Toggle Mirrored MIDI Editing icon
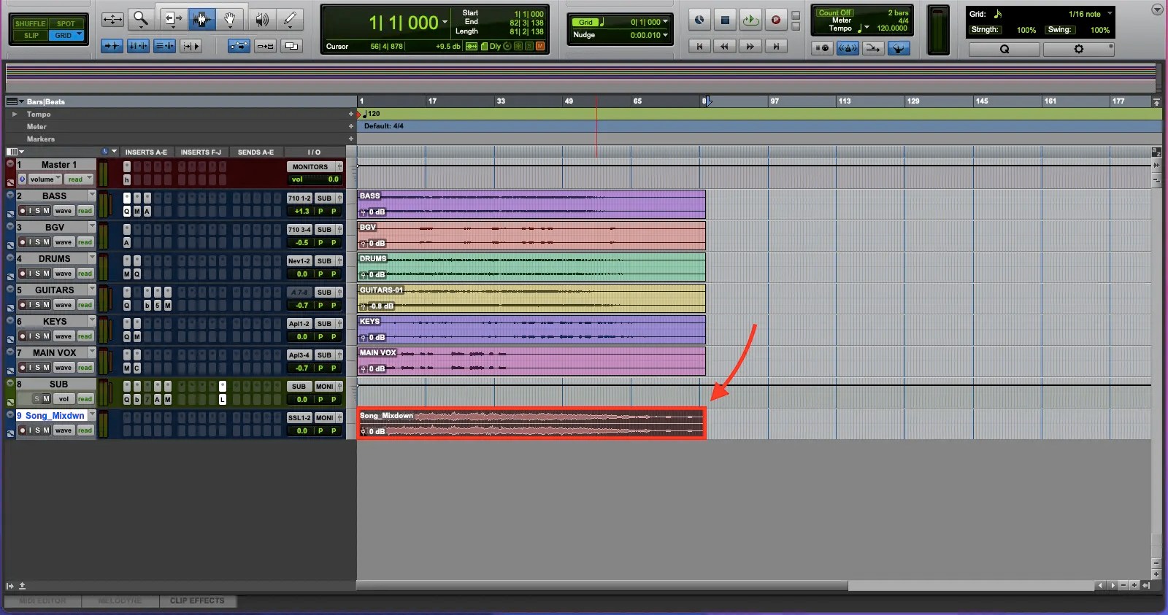This screenshot has height=615, width=1168. click(x=265, y=46)
